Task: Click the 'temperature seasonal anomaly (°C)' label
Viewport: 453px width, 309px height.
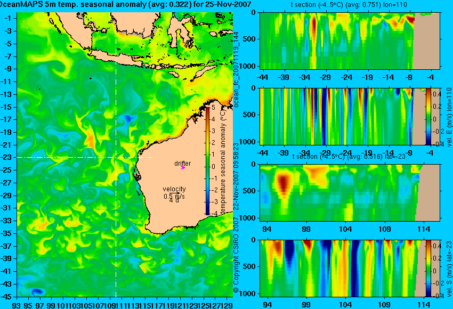Action: click(x=223, y=162)
